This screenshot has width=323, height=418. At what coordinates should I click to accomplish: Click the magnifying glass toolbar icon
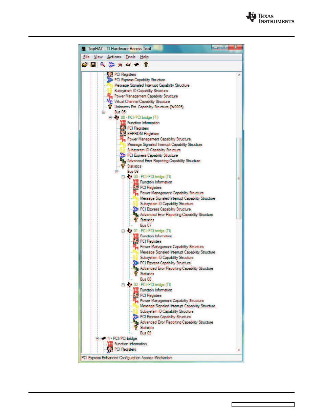click(102, 65)
